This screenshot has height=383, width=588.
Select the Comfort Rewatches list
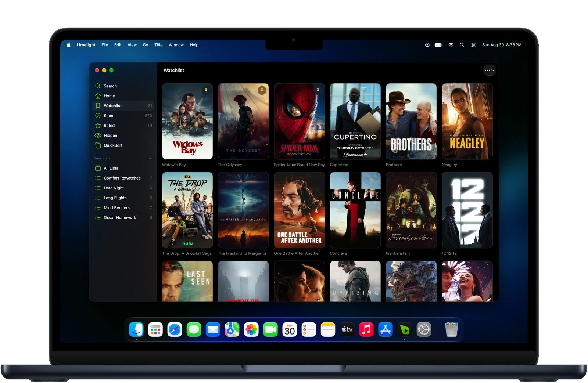[x=123, y=178]
